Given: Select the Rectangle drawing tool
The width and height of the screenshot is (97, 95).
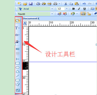Looking at the screenshot, I should pyautogui.click(x=18, y=63).
